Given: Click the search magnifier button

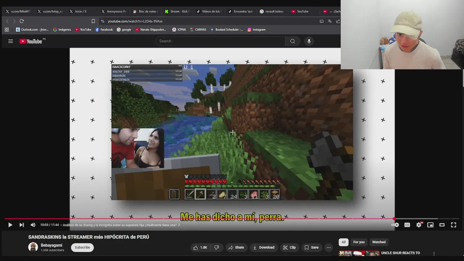Looking at the screenshot, I should pyautogui.click(x=293, y=41).
